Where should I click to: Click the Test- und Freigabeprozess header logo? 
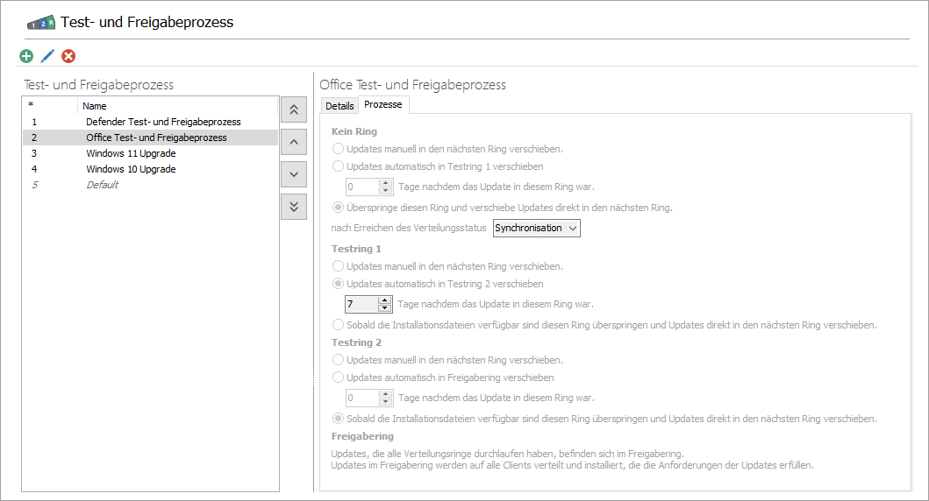tap(41, 23)
